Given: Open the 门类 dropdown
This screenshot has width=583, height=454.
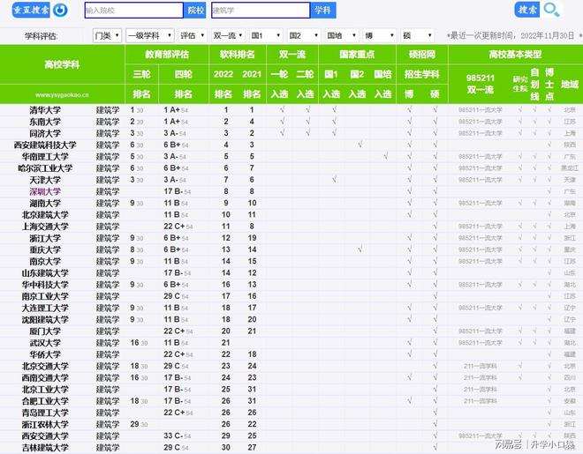Looking at the screenshot, I should point(107,35).
